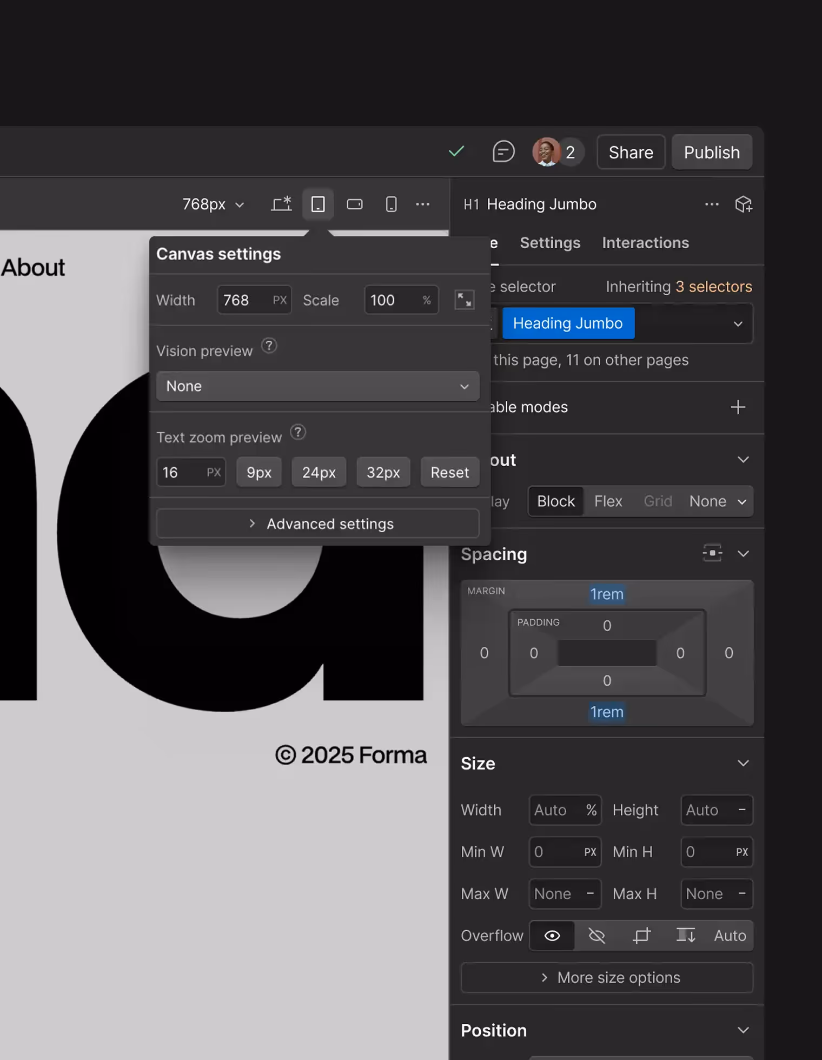Select the © 2025 Forma text on canvas
This screenshot has height=1060, width=822.
(x=351, y=755)
